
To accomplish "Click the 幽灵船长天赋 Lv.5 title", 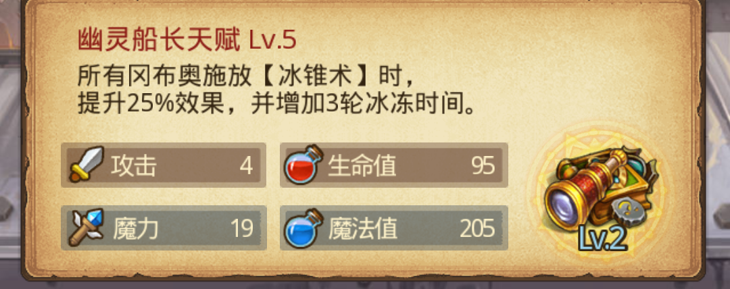I will point(187,41).
